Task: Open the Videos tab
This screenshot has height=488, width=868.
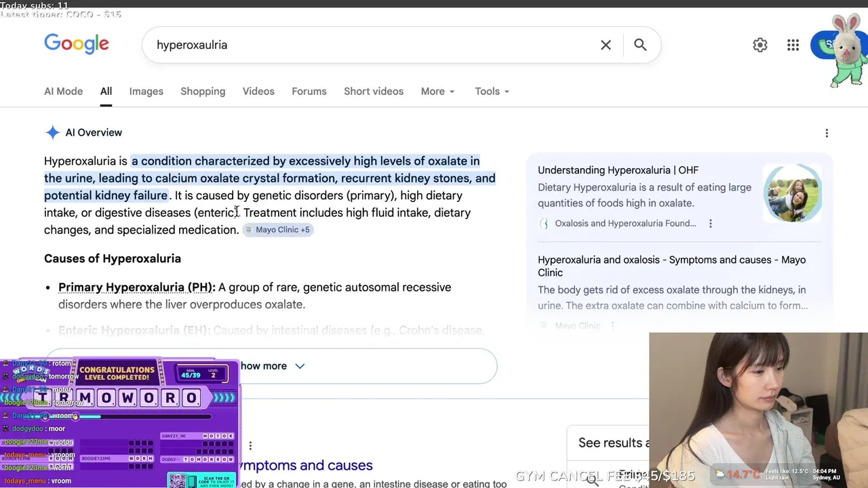Action: point(258,91)
